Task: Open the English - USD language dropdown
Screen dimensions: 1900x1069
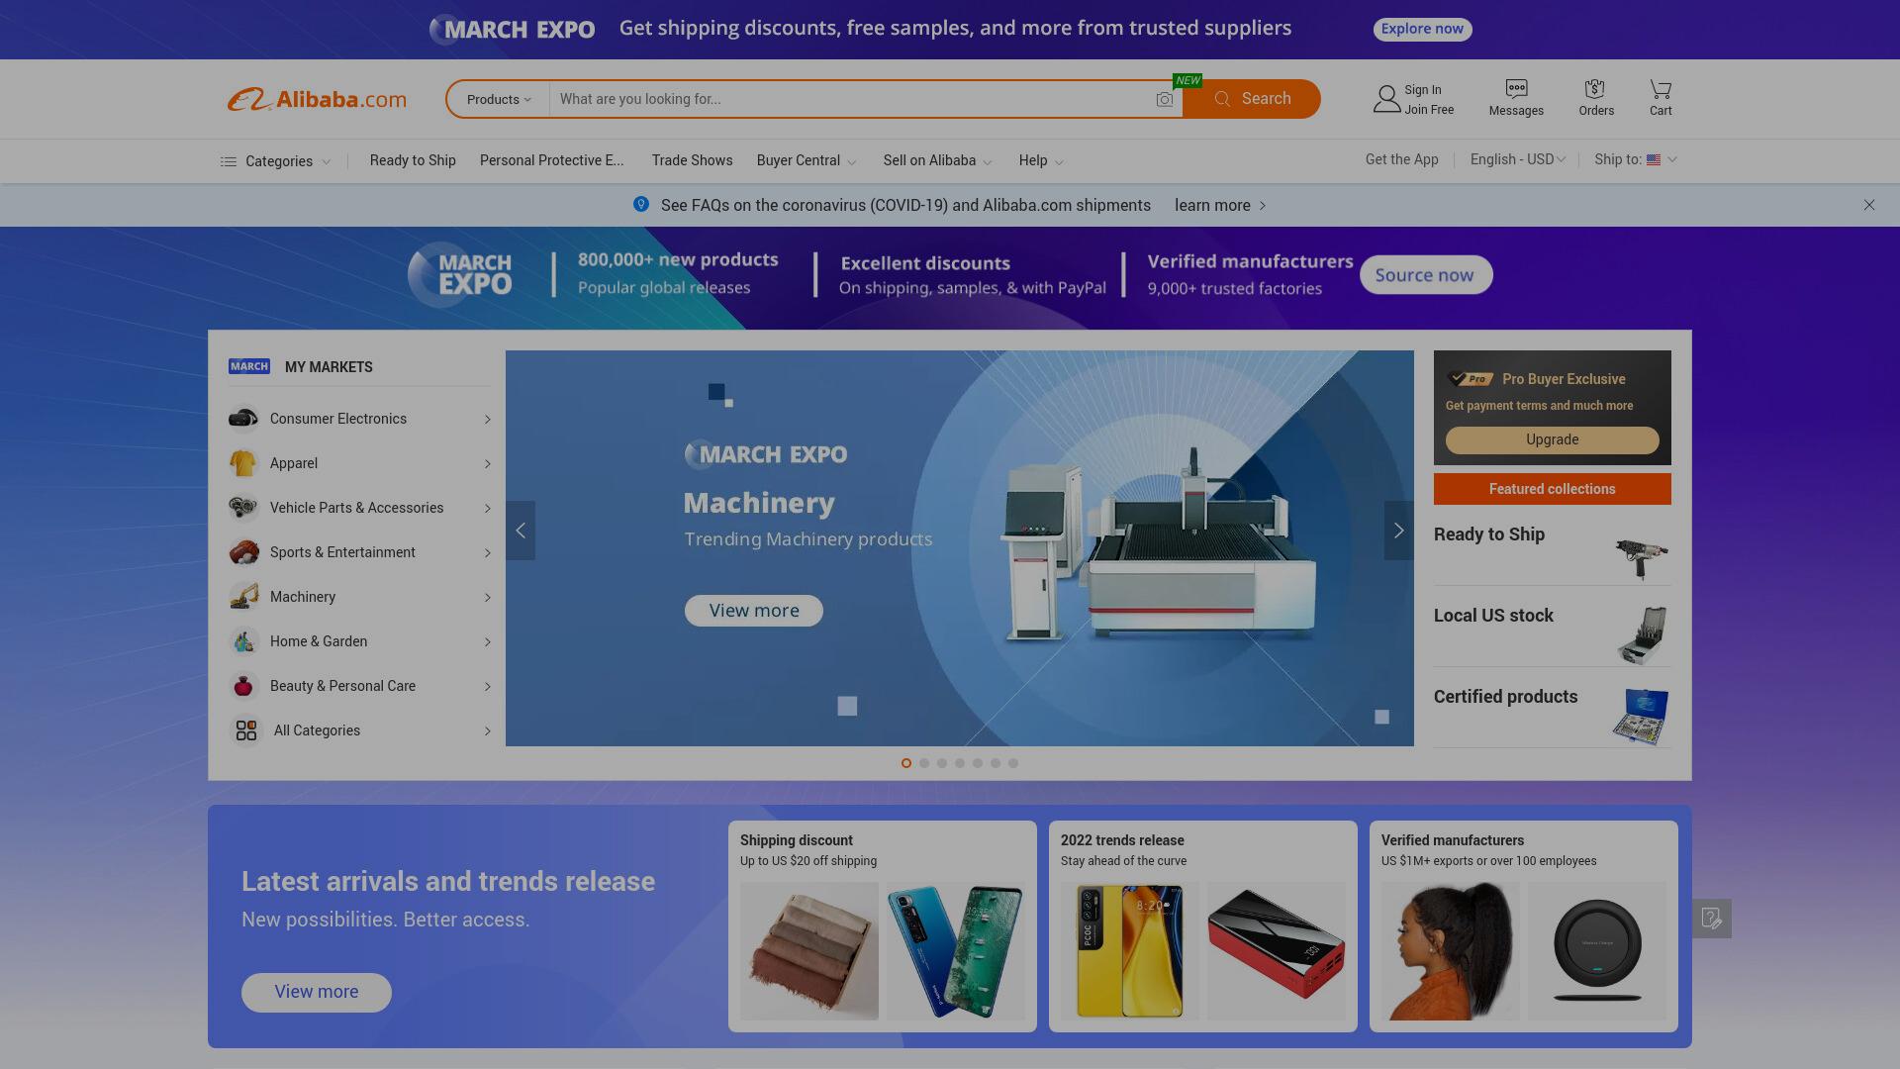Action: [1518, 159]
